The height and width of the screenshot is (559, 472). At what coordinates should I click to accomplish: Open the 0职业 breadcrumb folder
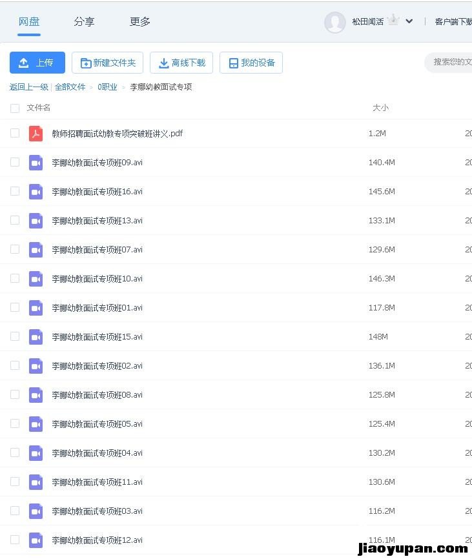tap(107, 87)
